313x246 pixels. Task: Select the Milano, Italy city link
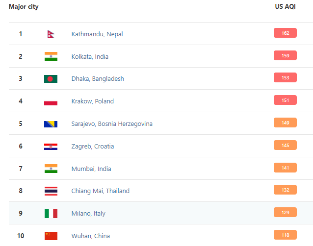[x=88, y=214]
